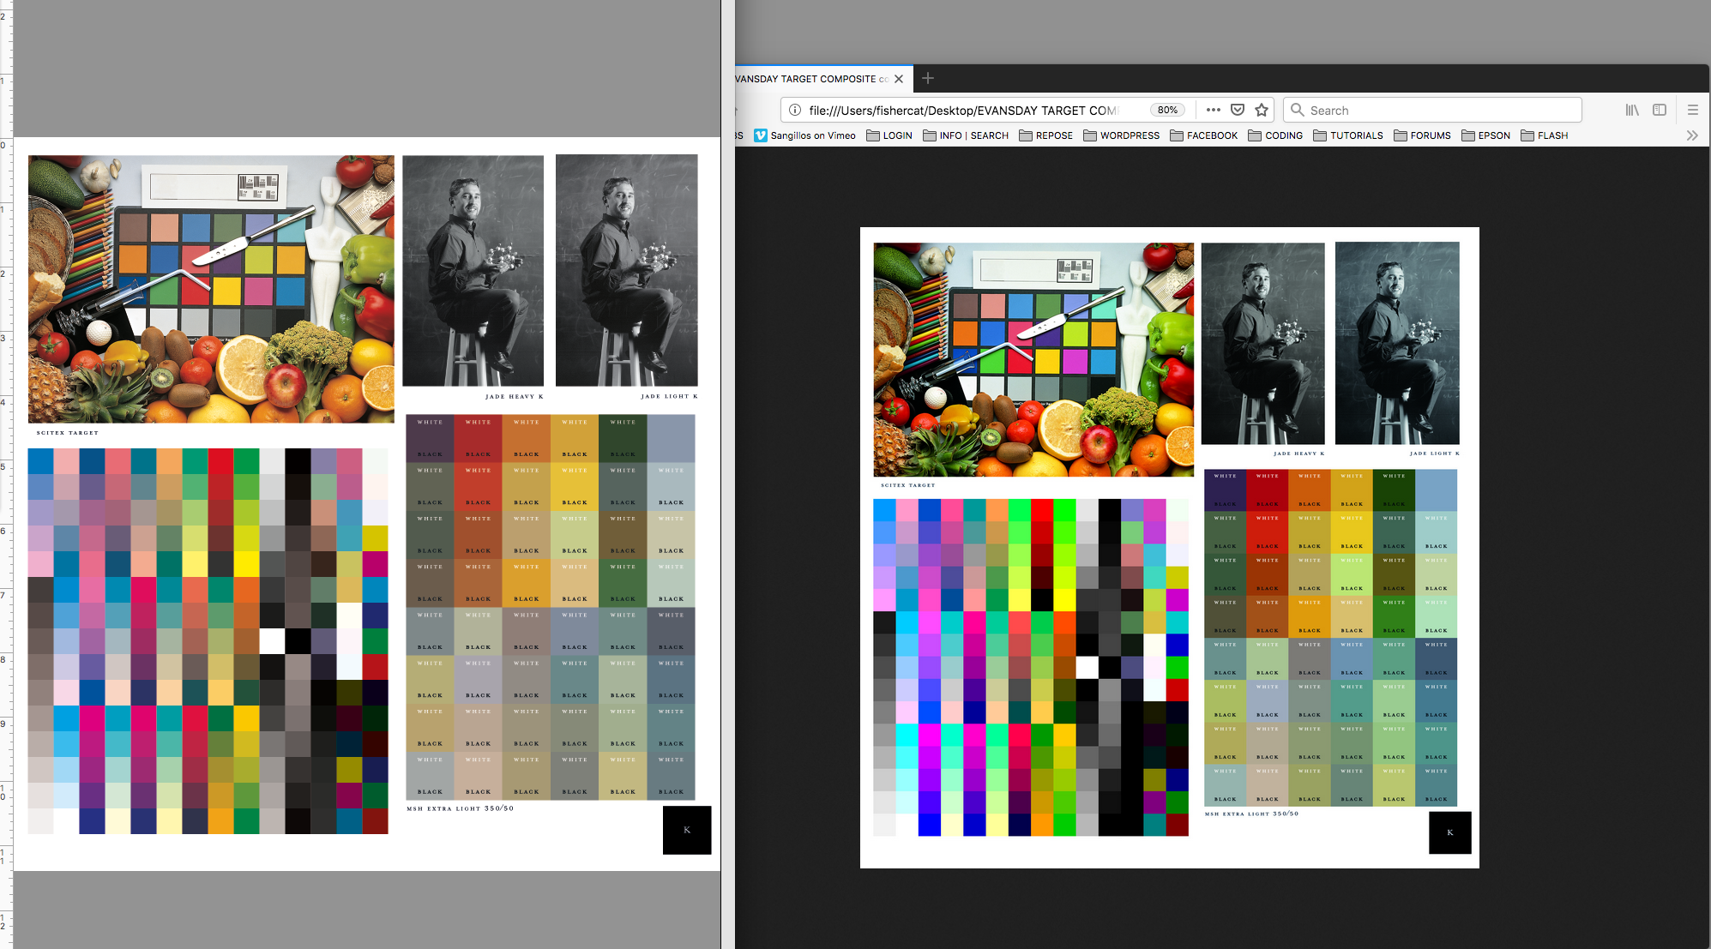
Task: Toggle the browser sidebar
Action: (1660, 110)
